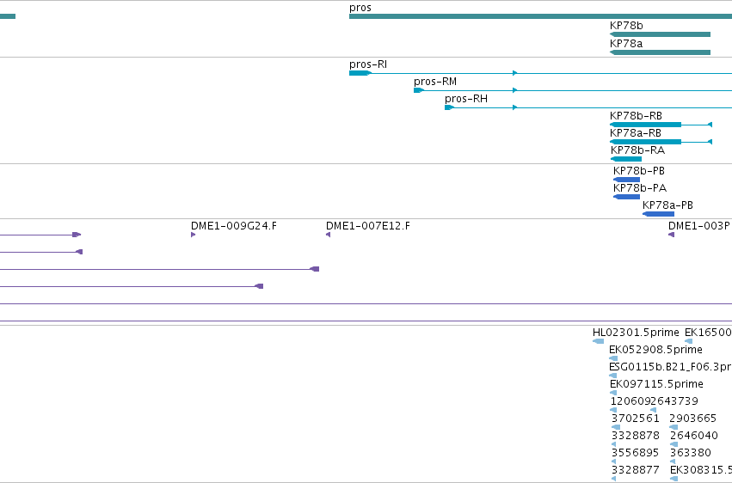Select the KP78b-PB protein label
Screen dimensions: 732x483
(638, 171)
